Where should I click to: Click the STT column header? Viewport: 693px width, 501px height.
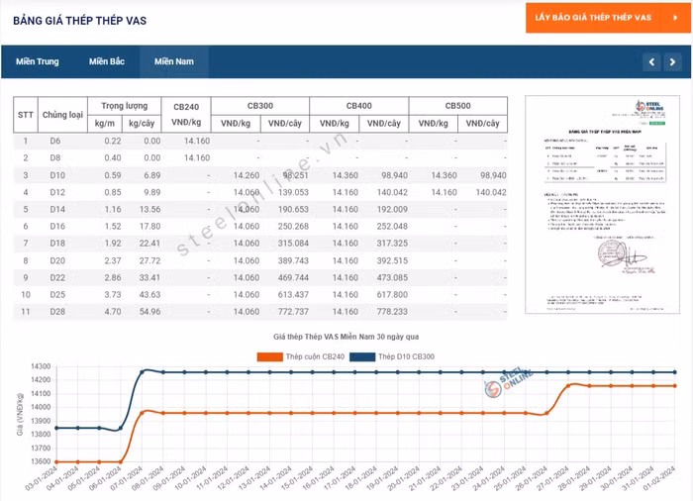coord(26,114)
